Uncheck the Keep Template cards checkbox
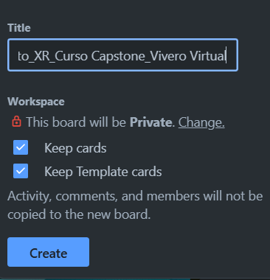This screenshot has width=270, height=280. (21, 171)
